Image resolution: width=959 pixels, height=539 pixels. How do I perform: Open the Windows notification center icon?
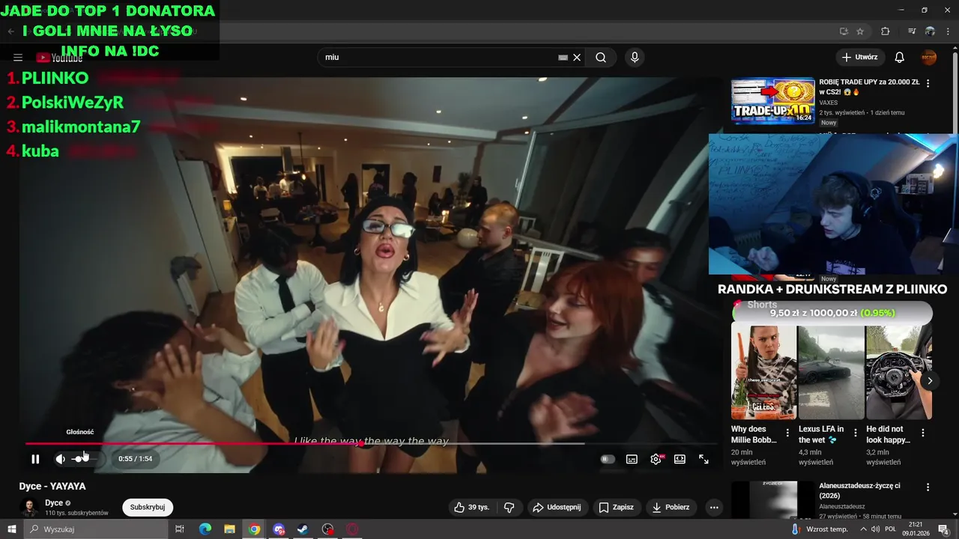click(x=943, y=529)
